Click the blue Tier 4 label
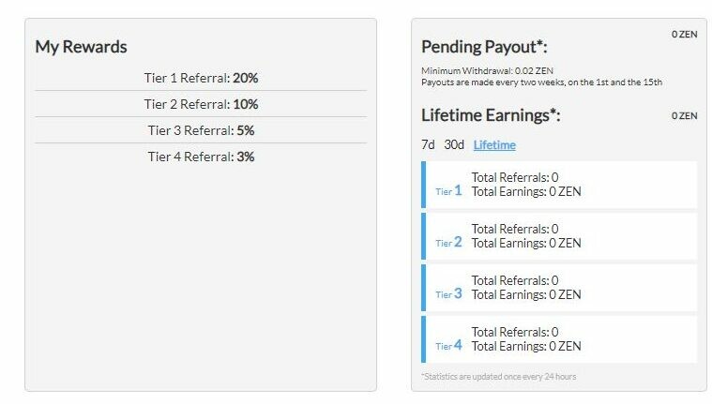The height and width of the screenshot is (404, 712). click(448, 346)
